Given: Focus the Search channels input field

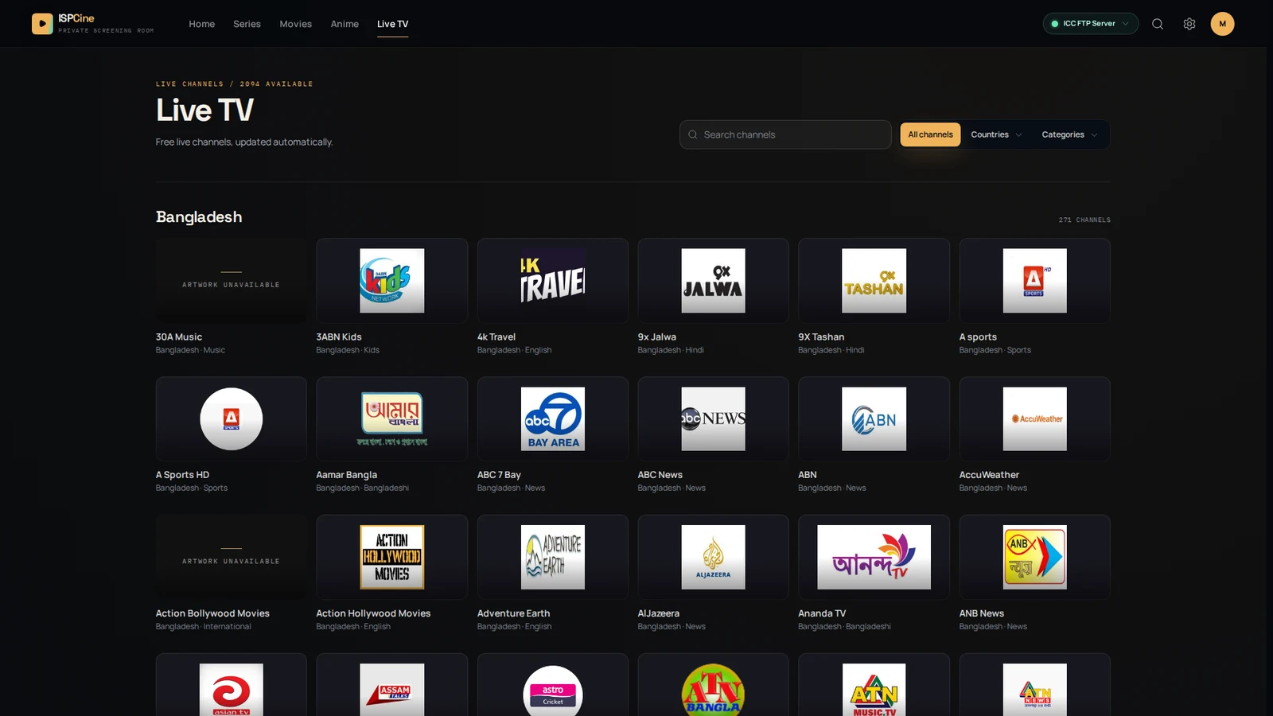Looking at the screenshot, I should pyautogui.click(x=785, y=134).
